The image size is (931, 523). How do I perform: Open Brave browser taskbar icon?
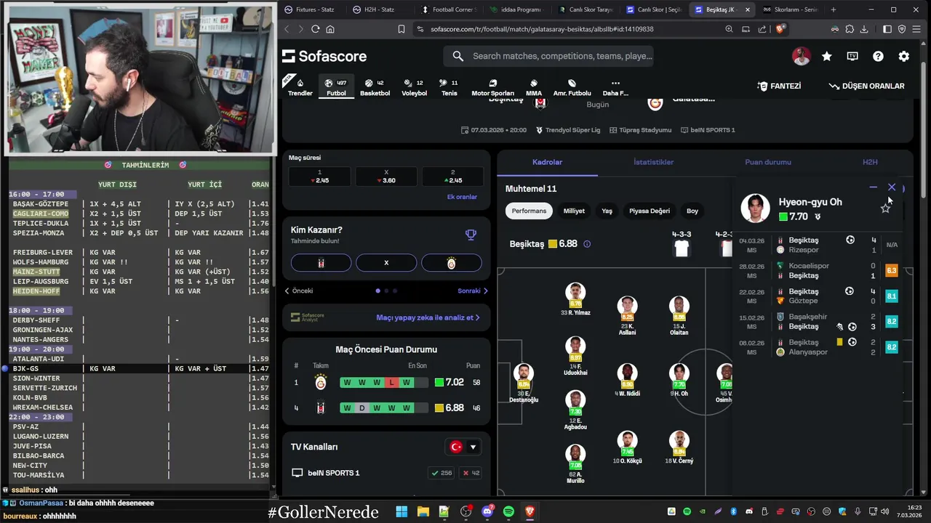(x=530, y=511)
